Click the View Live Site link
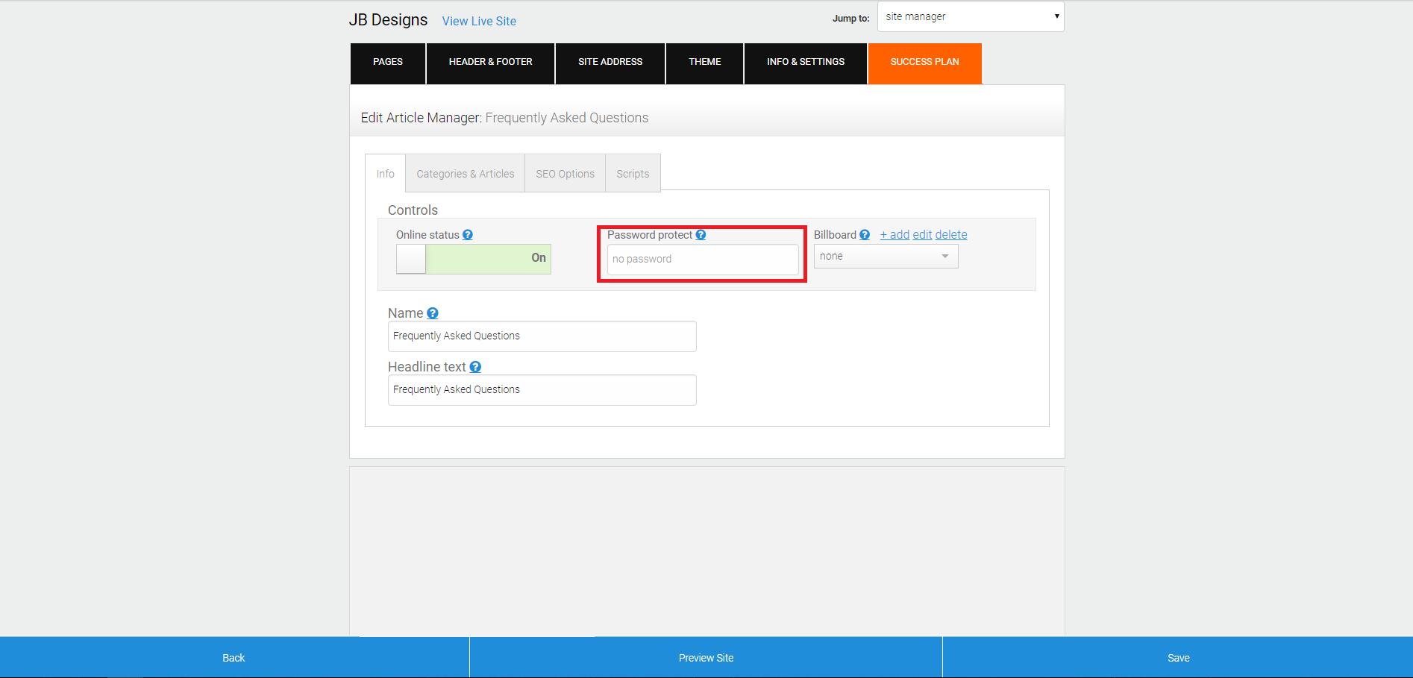Screen dimensions: 1413x678 coord(479,21)
